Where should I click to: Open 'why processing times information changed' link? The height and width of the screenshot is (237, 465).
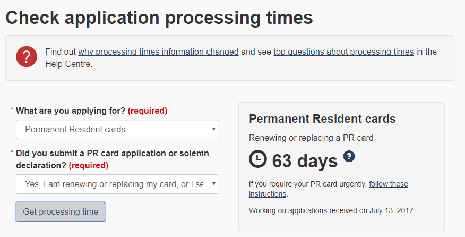point(158,52)
